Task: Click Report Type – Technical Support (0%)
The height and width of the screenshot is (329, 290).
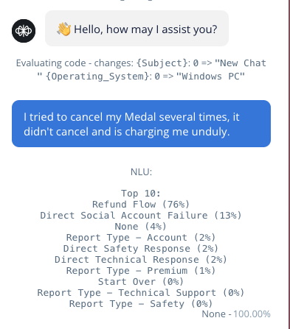Action: (141, 293)
